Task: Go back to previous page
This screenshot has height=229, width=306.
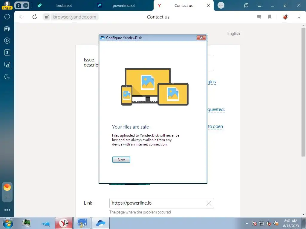Action: click(x=22, y=17)
